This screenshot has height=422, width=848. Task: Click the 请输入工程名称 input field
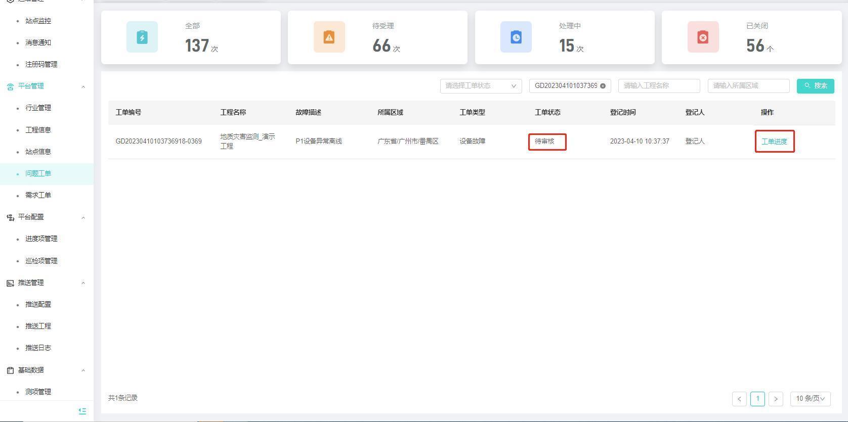(659, 86)
